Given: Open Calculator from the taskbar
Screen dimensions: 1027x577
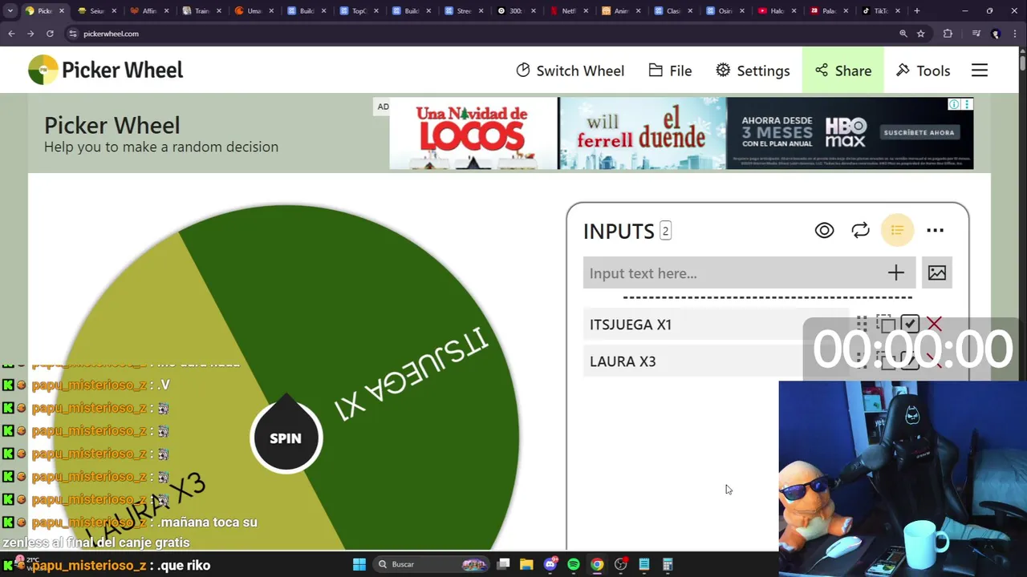Looking at the screenshot, I should coord(668,564).
